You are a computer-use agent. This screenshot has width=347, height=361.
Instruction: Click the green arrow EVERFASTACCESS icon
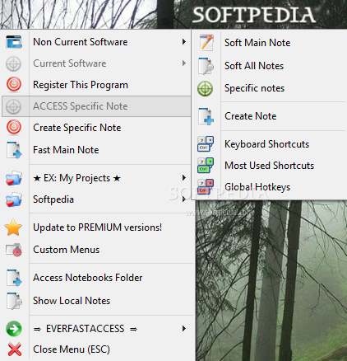(x=14, y=329)
